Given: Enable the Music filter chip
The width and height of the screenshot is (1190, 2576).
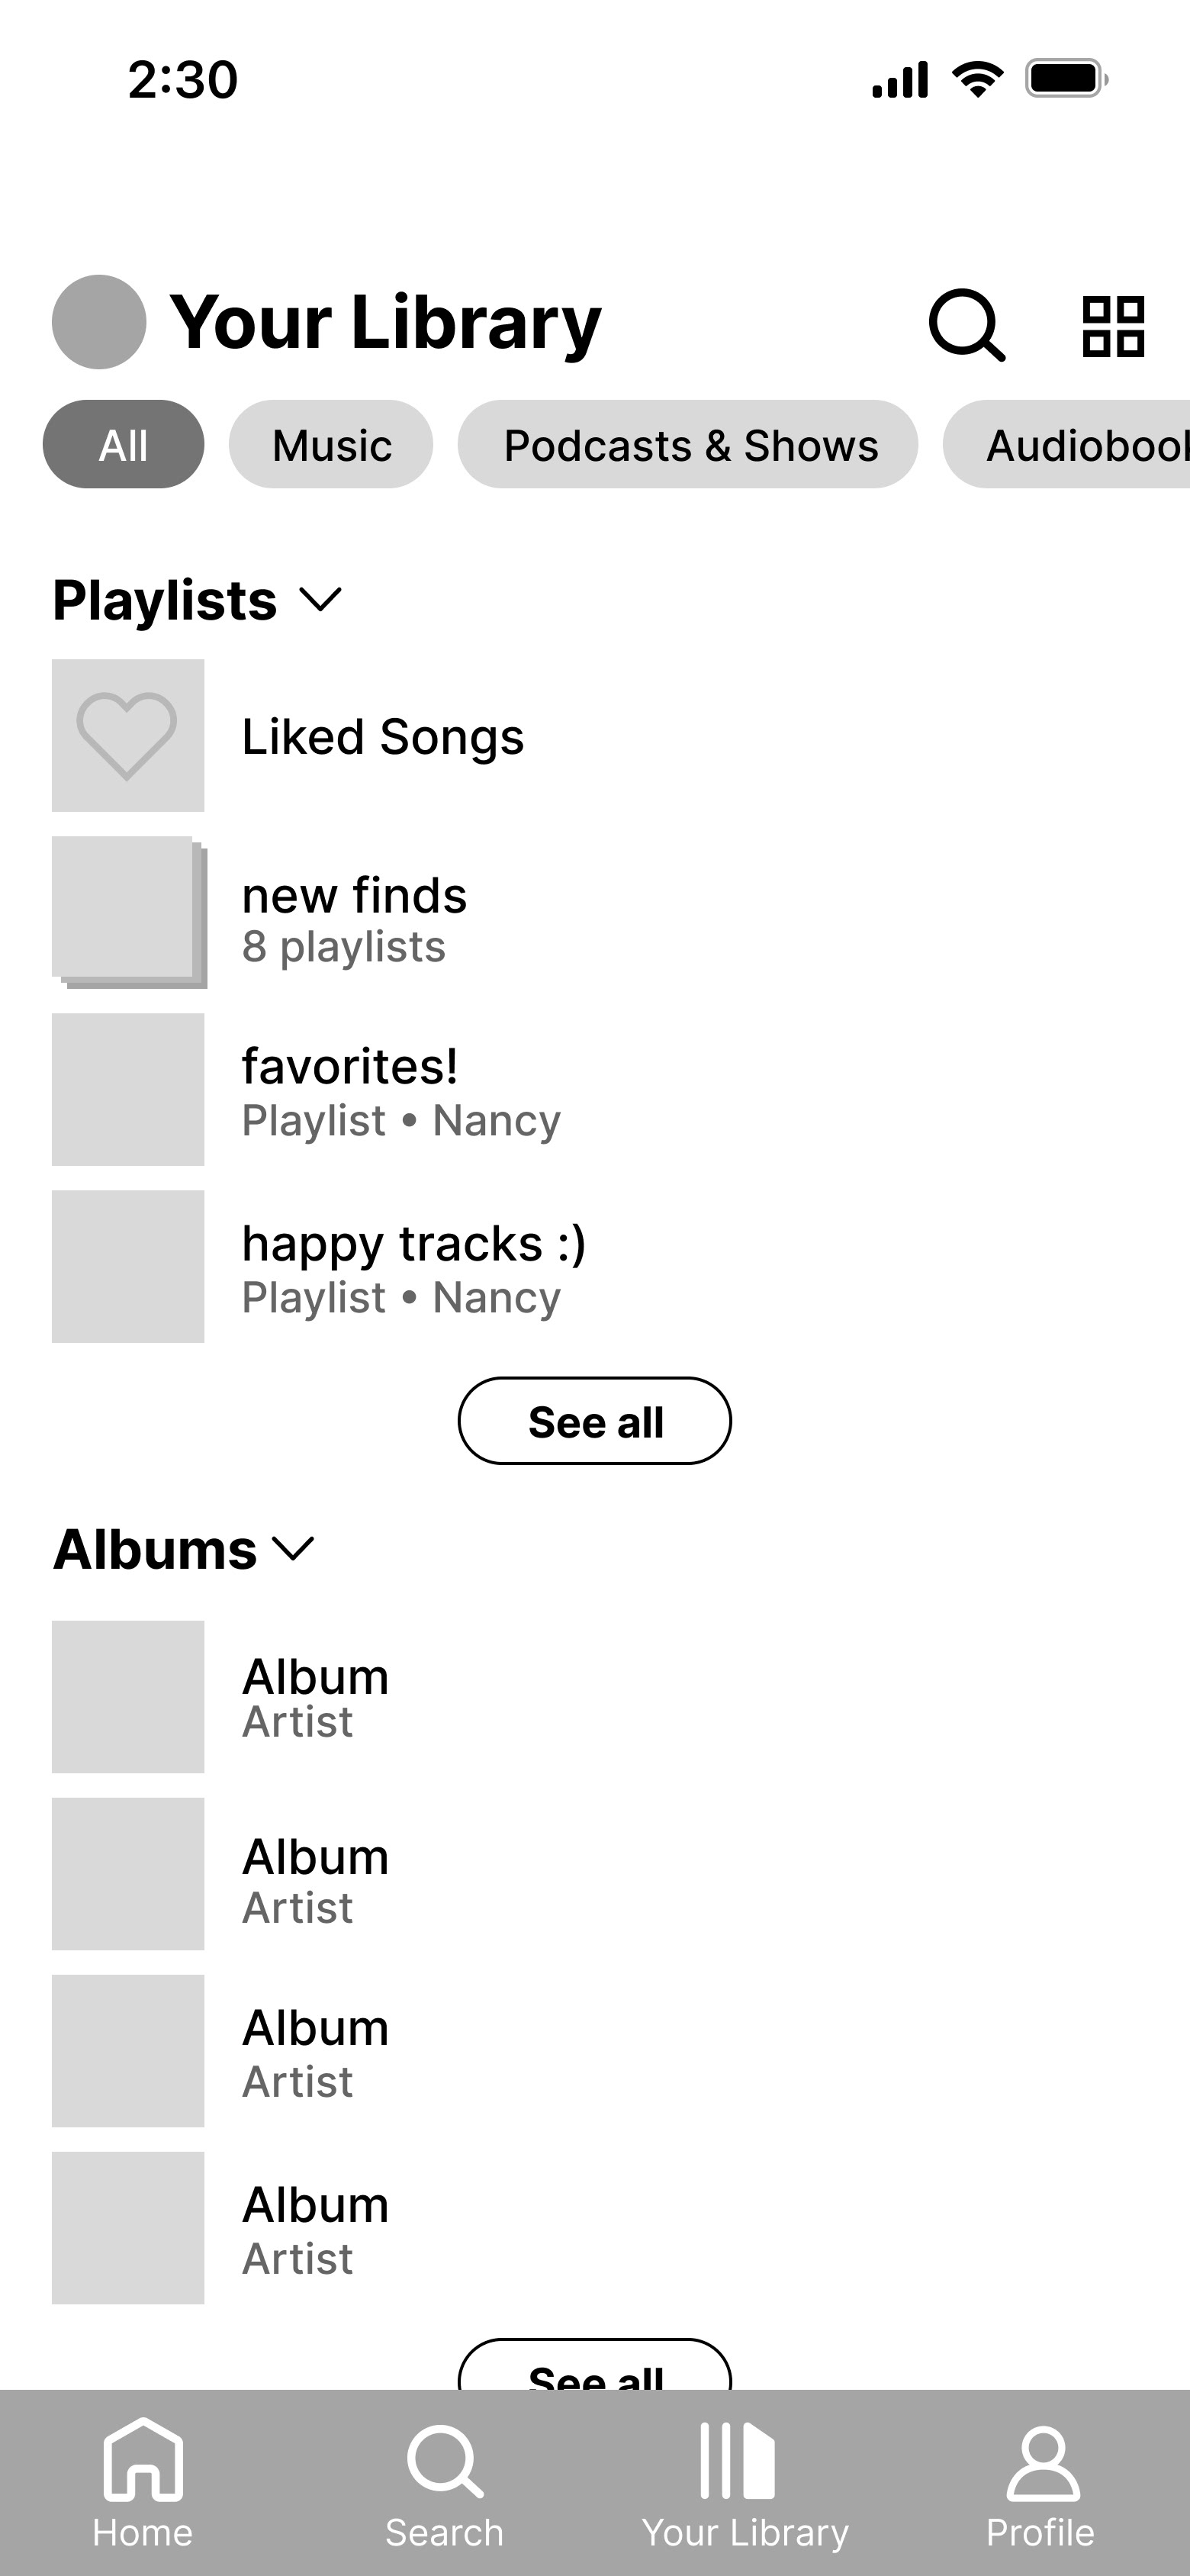Looking at the screenshot, I should pos(331,444).
